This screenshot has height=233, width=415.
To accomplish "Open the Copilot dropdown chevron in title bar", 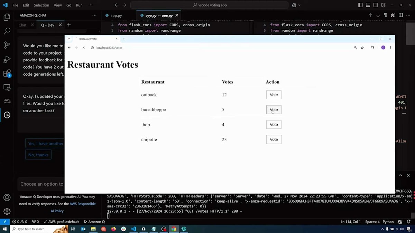I will point(299,5).
